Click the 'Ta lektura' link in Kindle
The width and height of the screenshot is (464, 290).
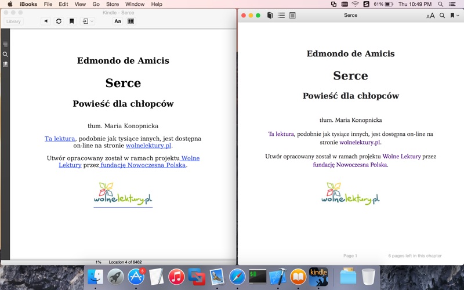(60, 139)
